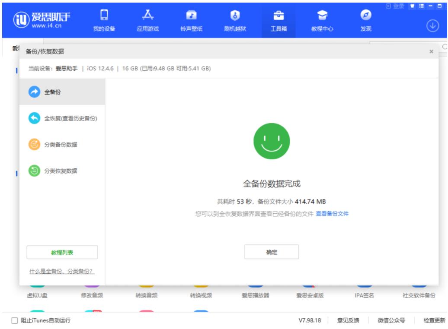The image size is (448, 329).
Task: Choose 分类备份数据 in sidebar
Action: pyautogui.click(x=62, y=145)
